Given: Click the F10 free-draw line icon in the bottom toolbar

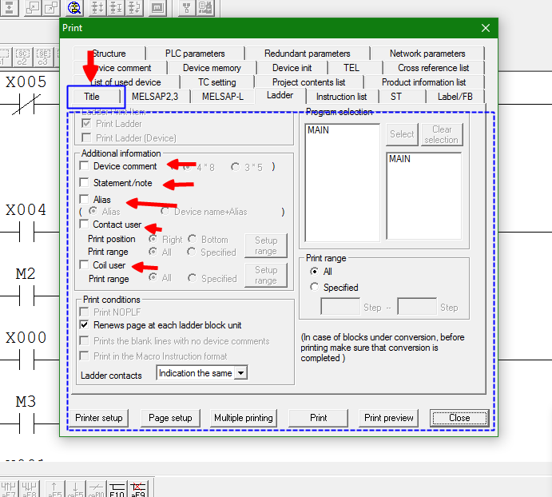Looking at the screenshot, I should pos(117,489).
